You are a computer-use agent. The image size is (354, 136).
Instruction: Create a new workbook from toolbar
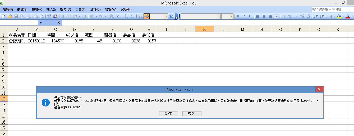[x=4, y=16]
